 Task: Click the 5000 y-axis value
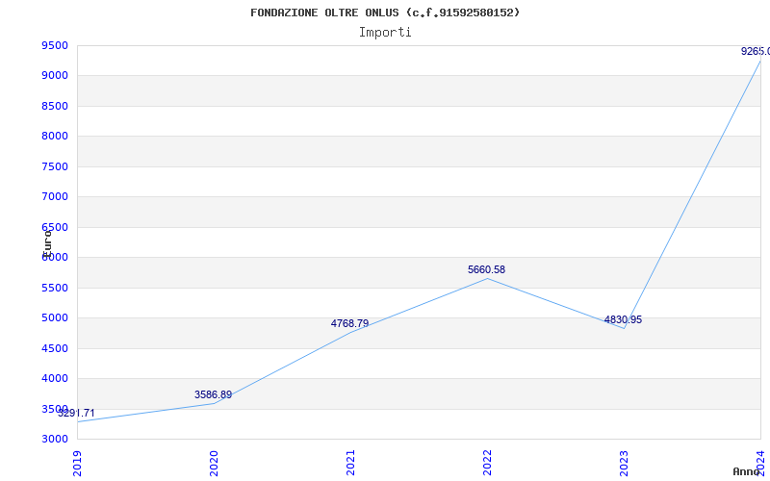55,317
